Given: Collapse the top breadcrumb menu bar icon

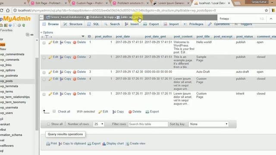Looking at the screenshot, I should (41, 17).
